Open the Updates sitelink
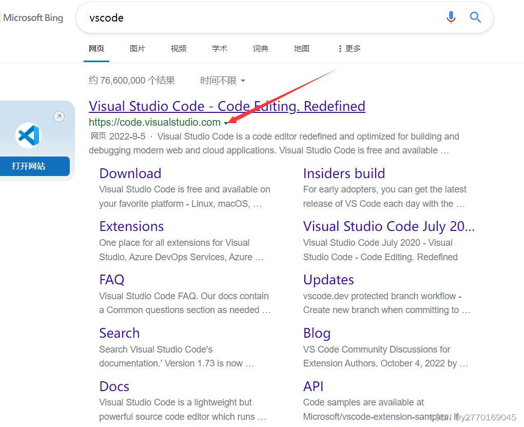The width and height of the screenshot is (524, 427). (x=328, y=280)
